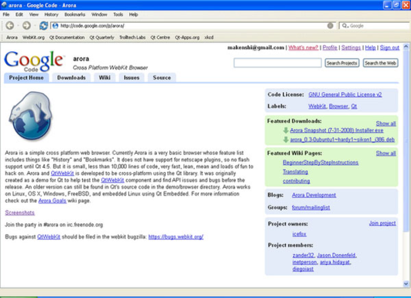This screenshot has height=298, width=411.
Task: Click the Arora window title bar icon
Action: click(x=4, y=5)
